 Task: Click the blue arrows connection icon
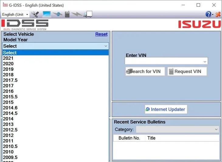pyautogui.click(x=57, y=14)
